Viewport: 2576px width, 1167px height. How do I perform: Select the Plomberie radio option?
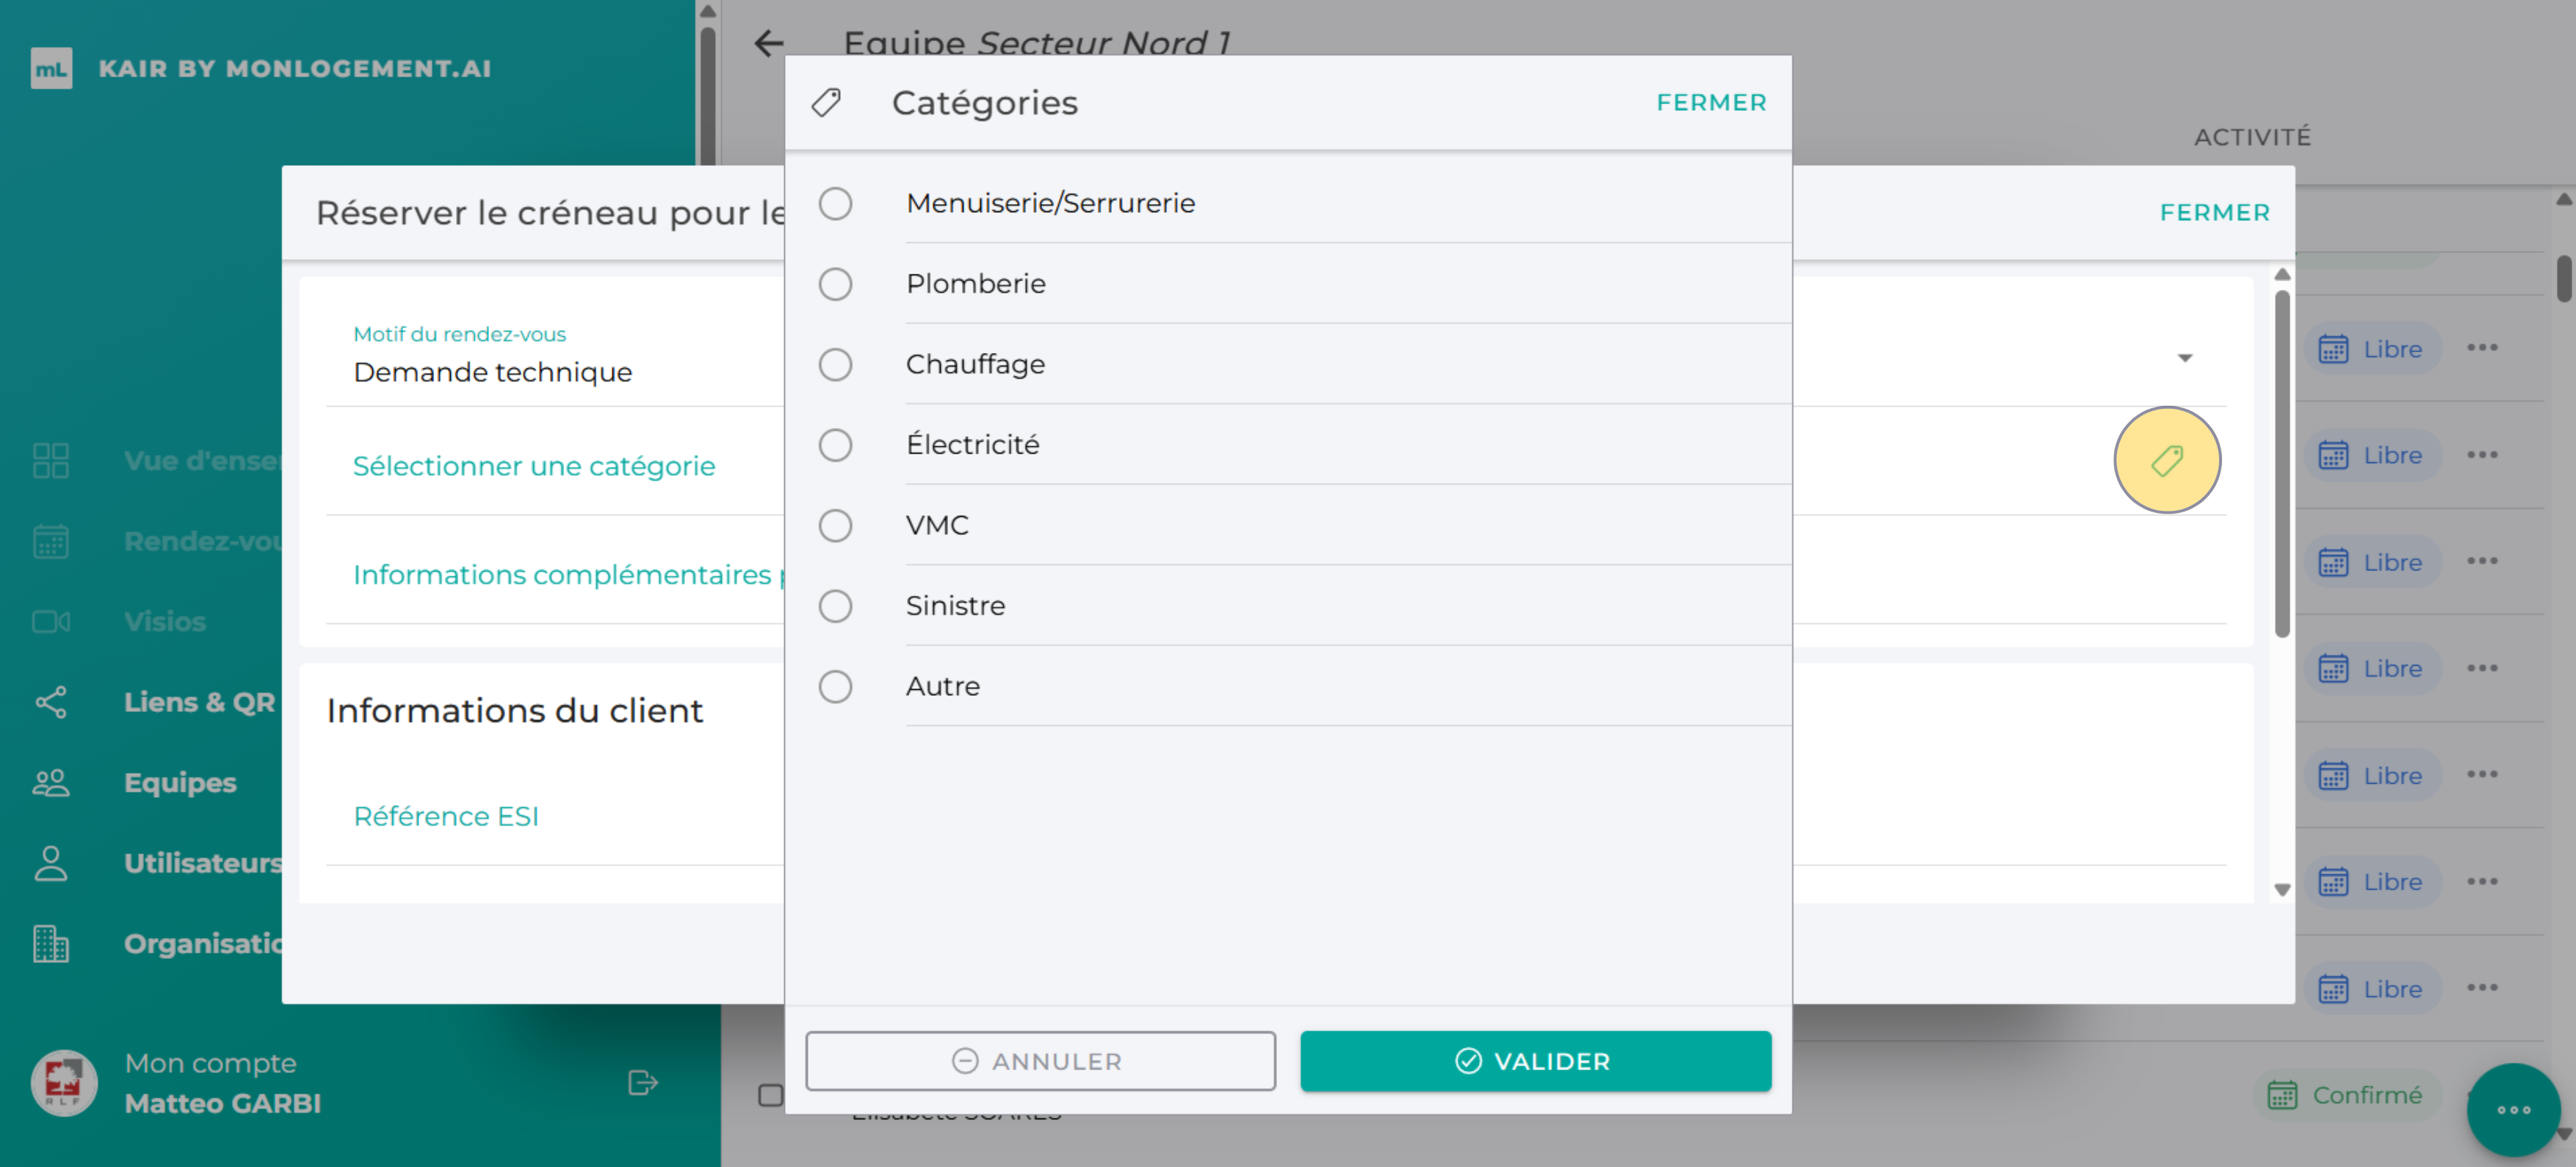coord(835,284)
